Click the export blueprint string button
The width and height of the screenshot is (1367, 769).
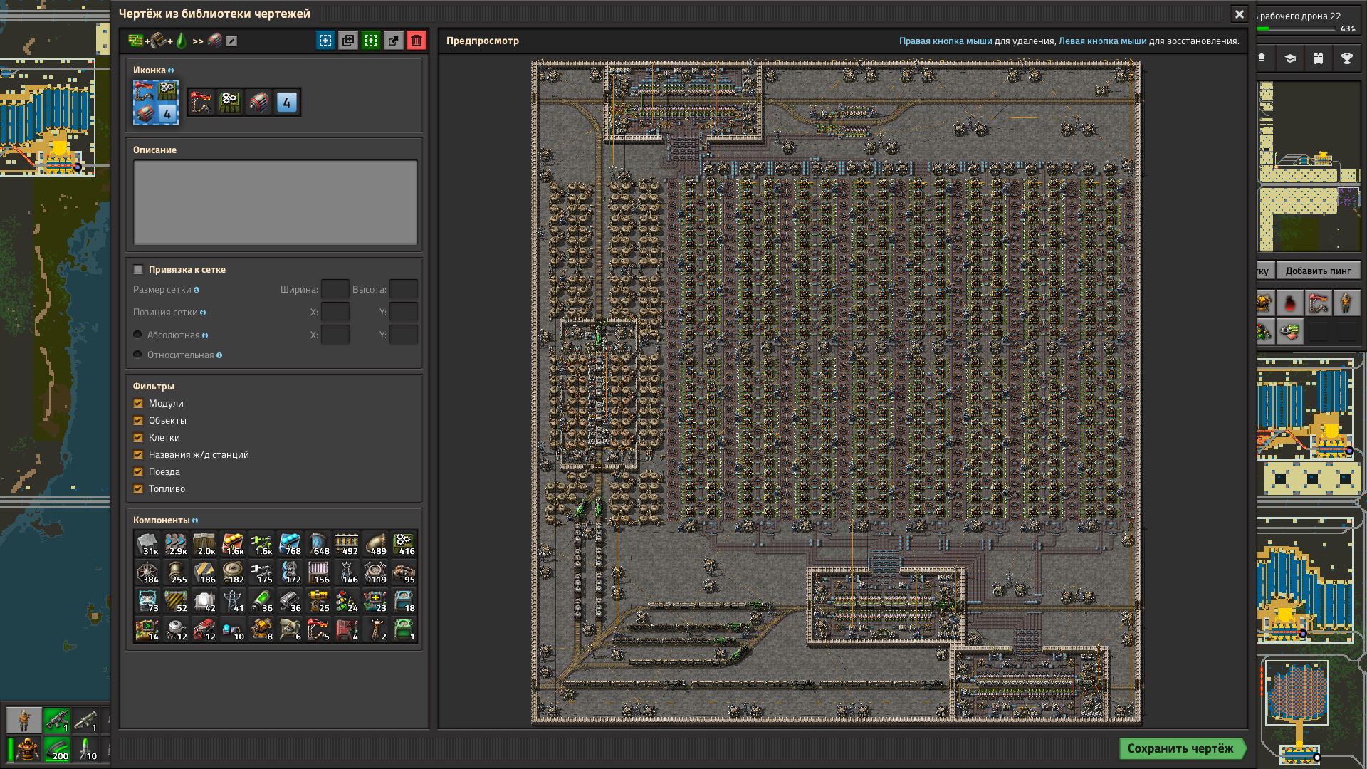coord(394,41)
